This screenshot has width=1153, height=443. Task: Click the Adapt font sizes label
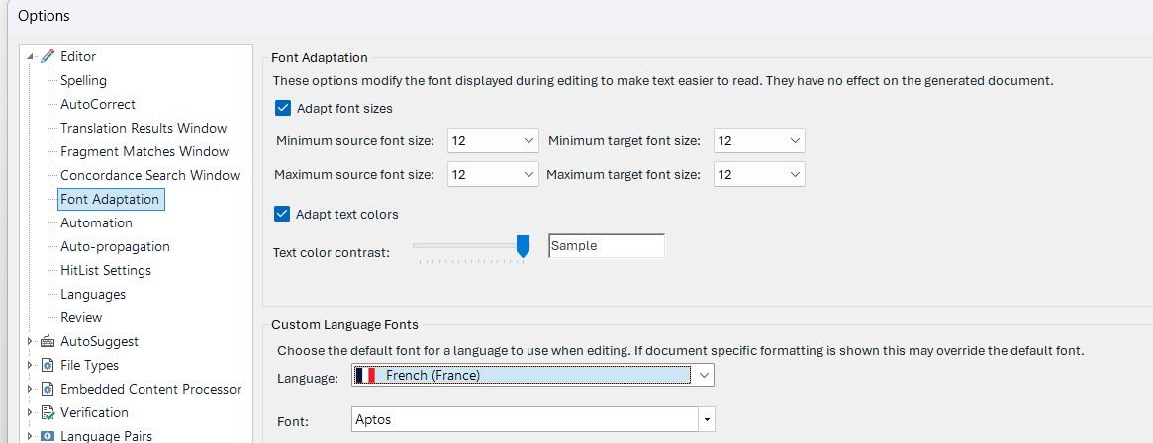(344, 109)
